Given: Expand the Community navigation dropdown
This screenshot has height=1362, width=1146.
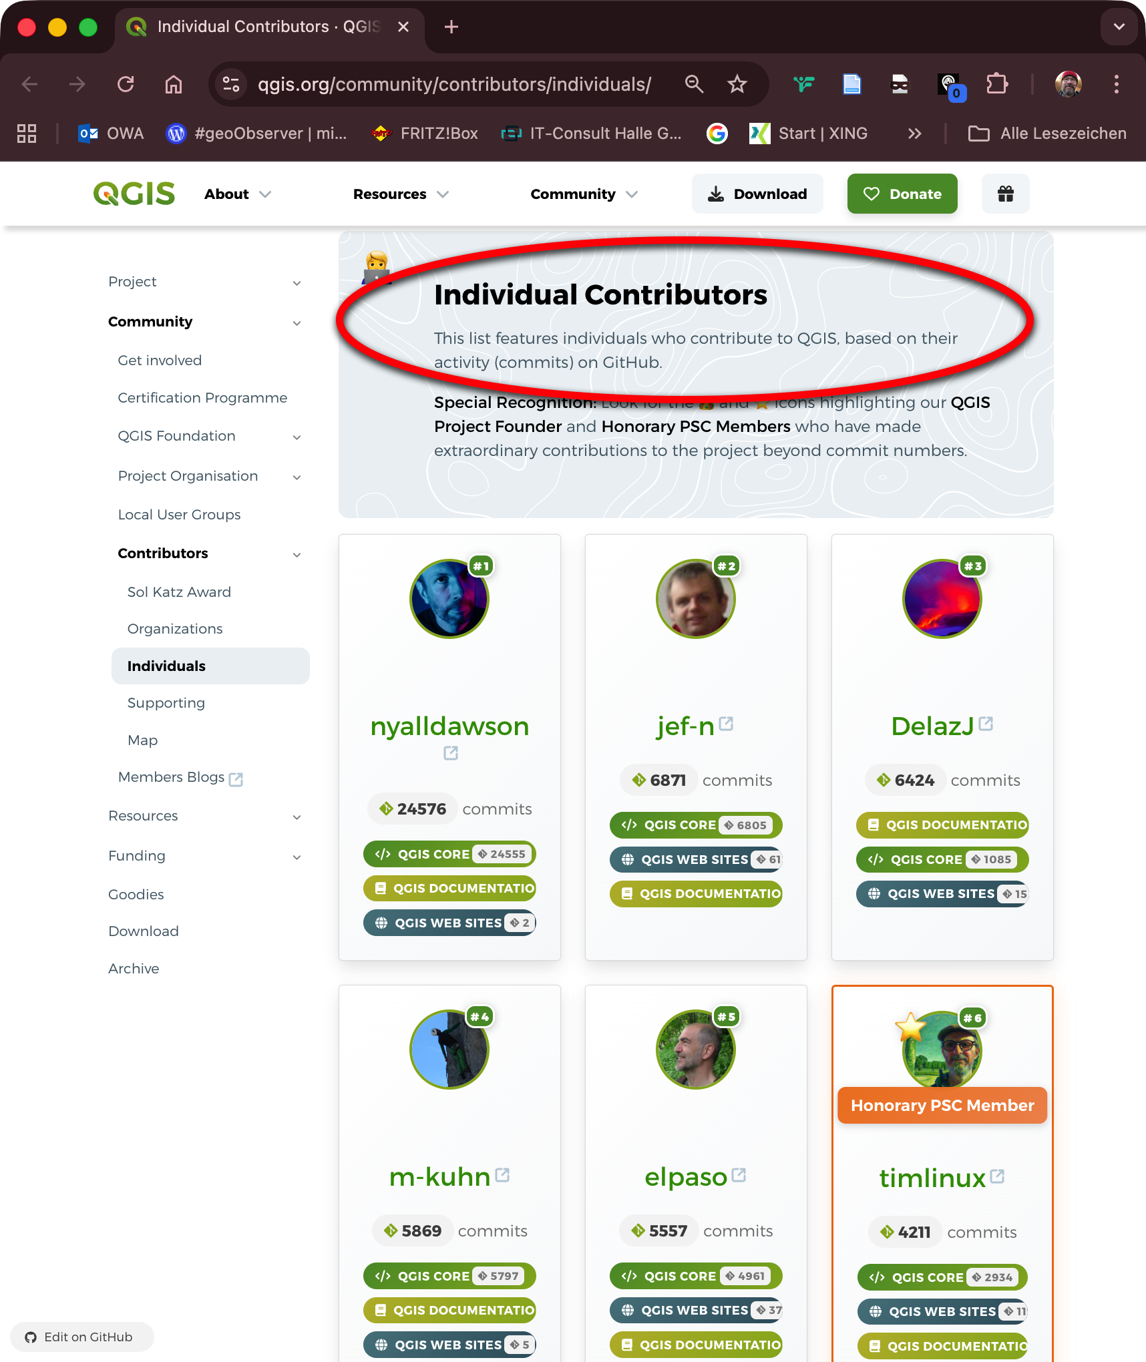Looking at the screenshot, I should pyautogui.click(x=584, y=194).
